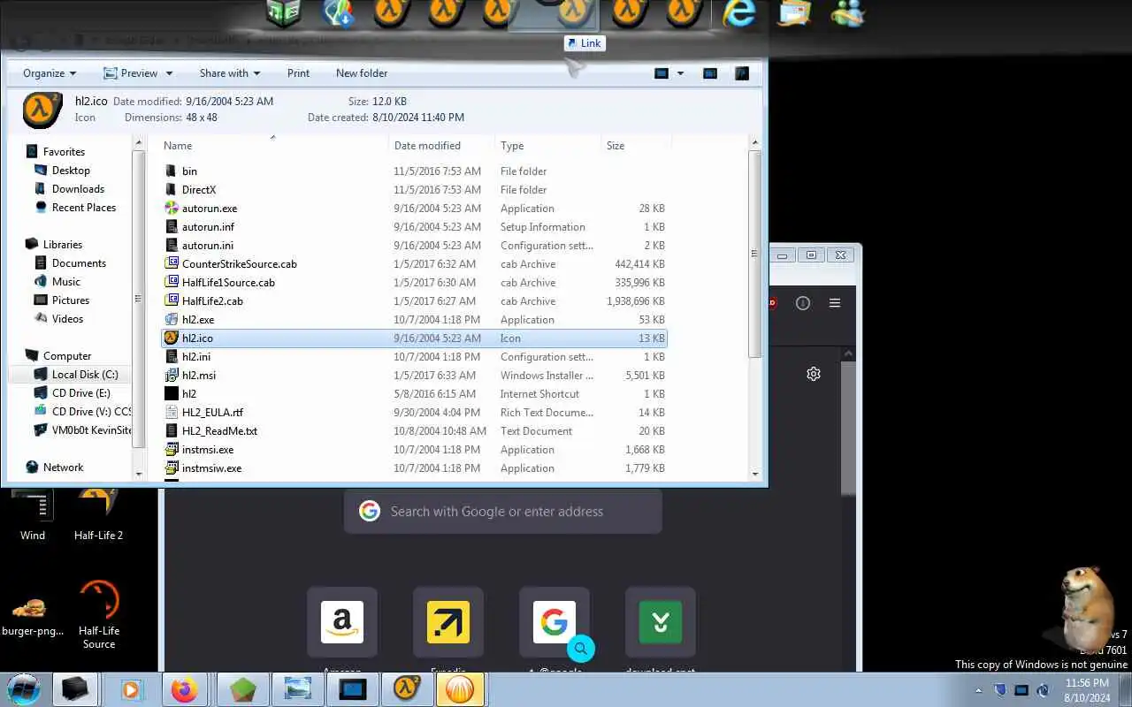Open the Half-Life Source desktop shortcut
The height and width of the screenshot is (707, 1132).
click(98, 615)
